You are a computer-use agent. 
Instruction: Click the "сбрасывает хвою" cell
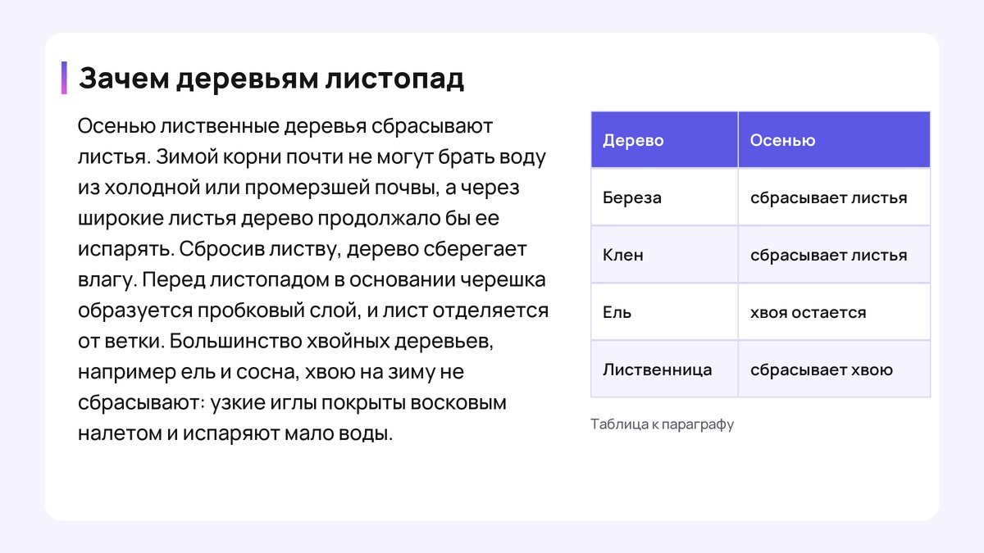834,369
